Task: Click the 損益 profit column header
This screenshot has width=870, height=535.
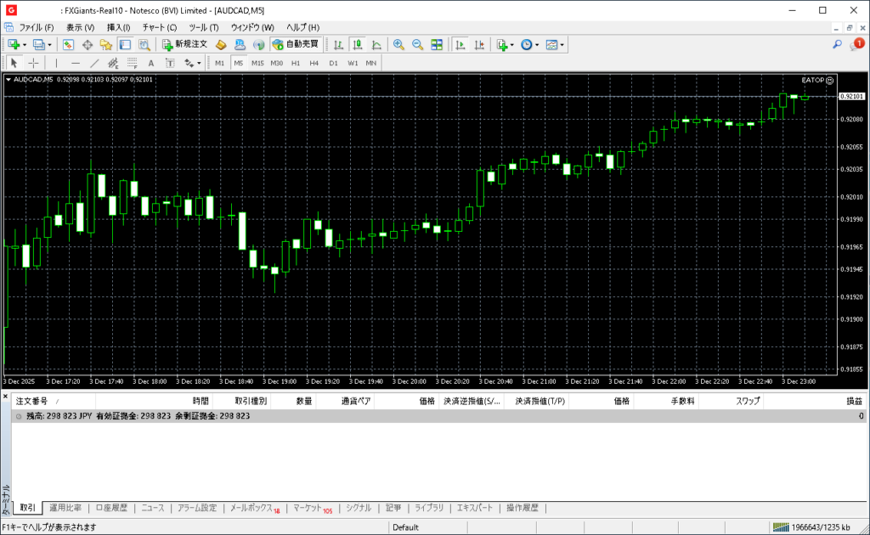Action: pyautogui.click(x=853, y=401)
